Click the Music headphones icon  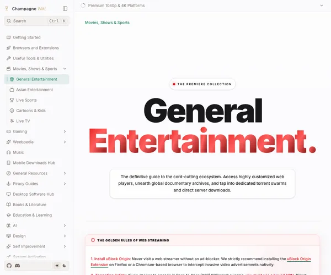8,152
